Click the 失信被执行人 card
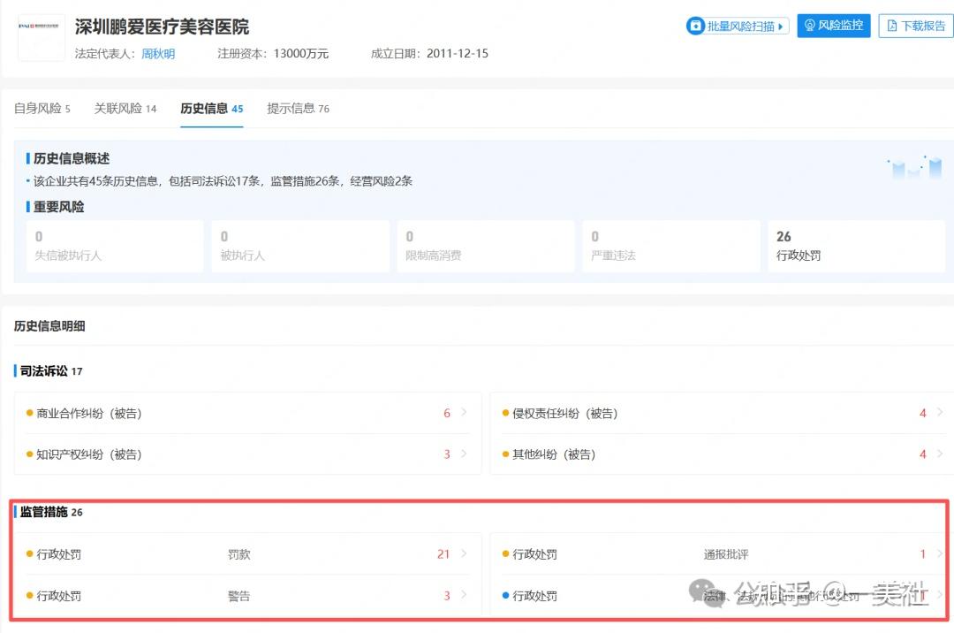 tap(114, 246)
